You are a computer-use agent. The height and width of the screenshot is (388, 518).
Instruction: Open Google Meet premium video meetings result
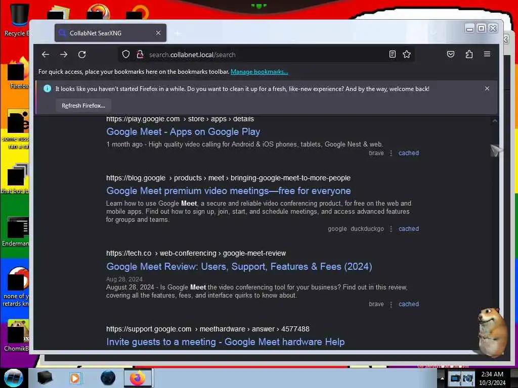coord(228,190)
